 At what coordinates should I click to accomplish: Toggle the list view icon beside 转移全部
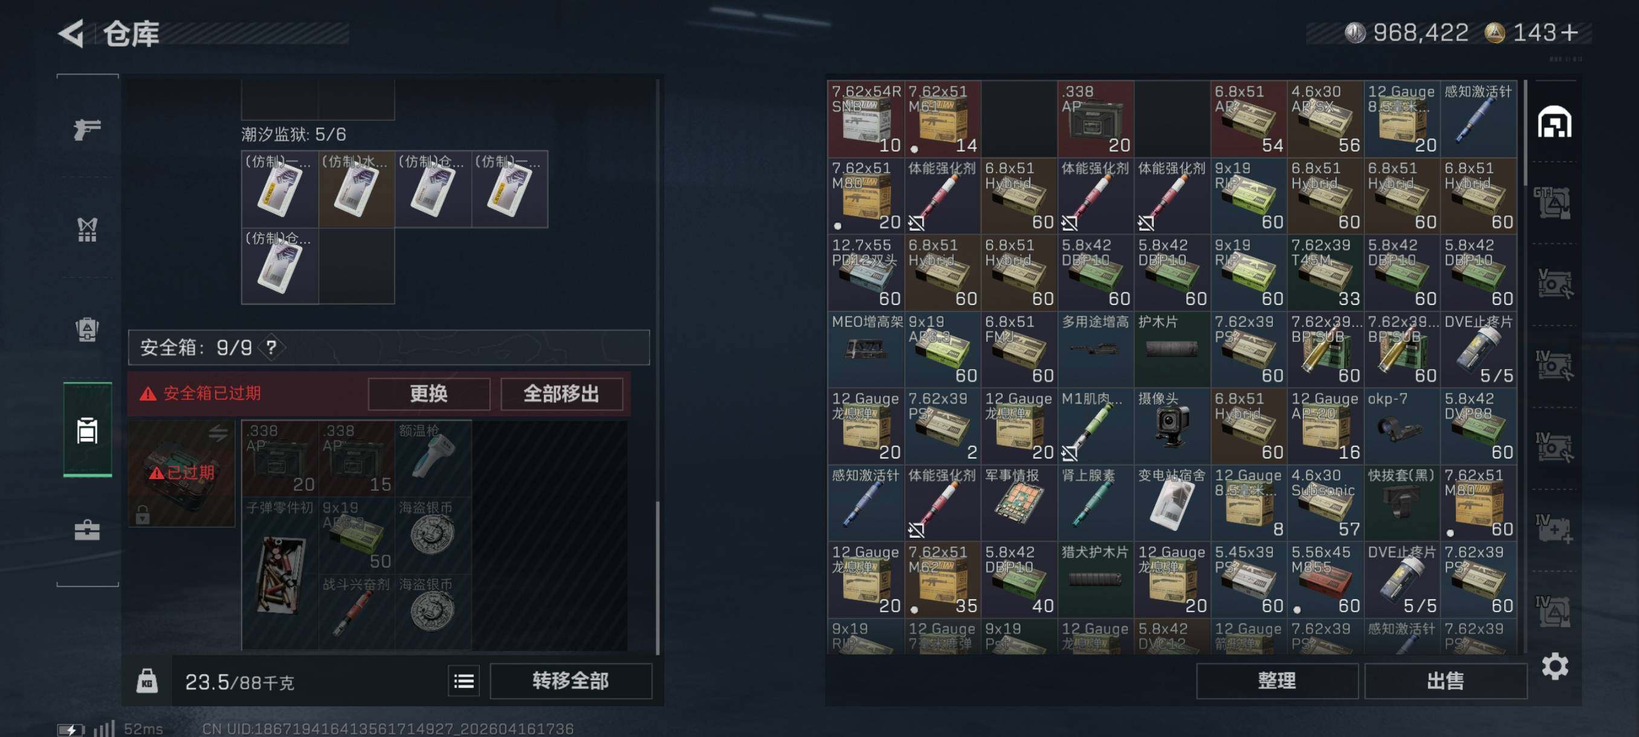[463, 681]
